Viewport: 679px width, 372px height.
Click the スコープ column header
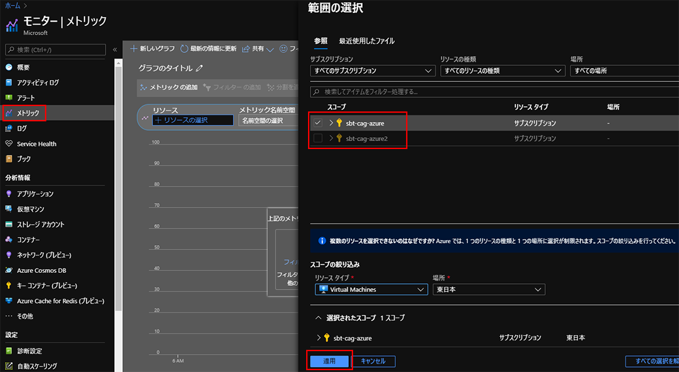click(336, 107)
